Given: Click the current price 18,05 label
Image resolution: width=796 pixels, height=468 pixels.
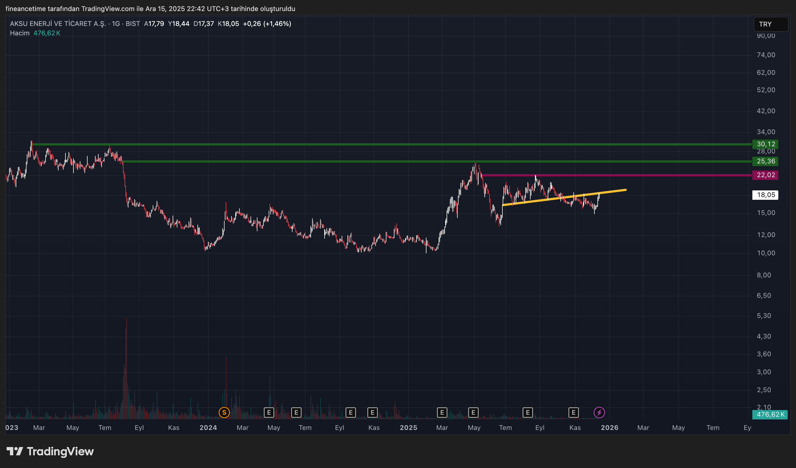Looking at the screenshot, I should click(765, 195).
